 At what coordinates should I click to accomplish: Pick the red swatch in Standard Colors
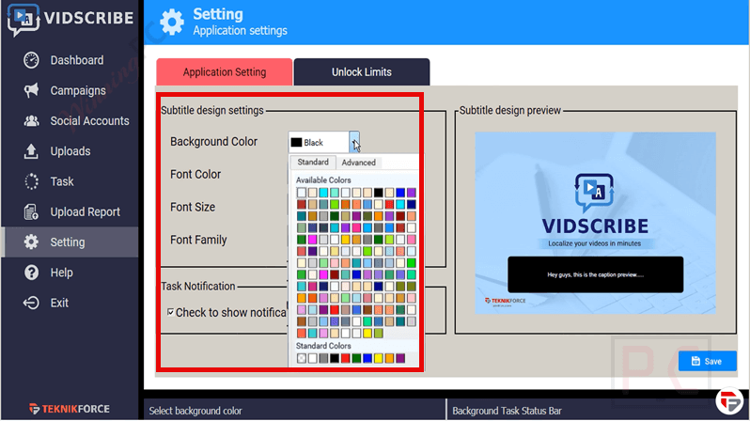tap(345, 358)
